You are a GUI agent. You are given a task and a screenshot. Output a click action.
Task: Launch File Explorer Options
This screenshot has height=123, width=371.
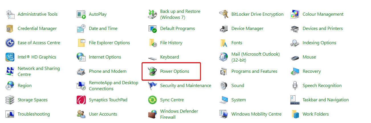coord(109,43)
